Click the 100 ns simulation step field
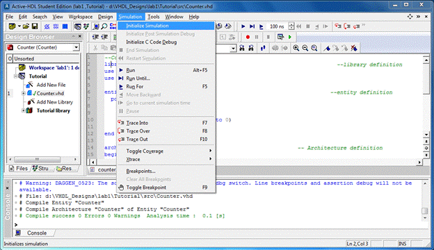Screen dimensions: 434x250 pos(278,26)
